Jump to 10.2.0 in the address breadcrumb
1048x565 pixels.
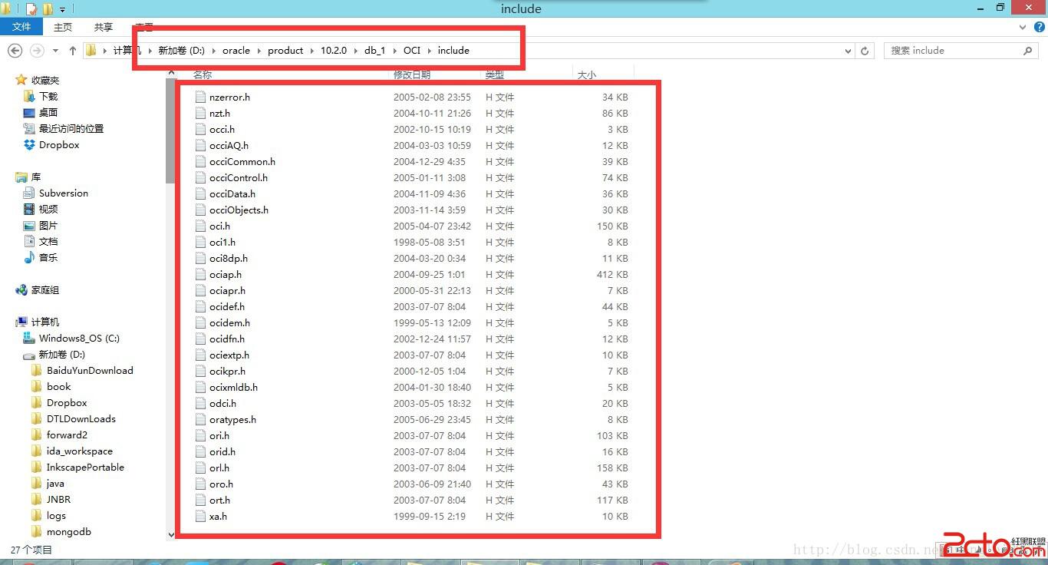334,51
